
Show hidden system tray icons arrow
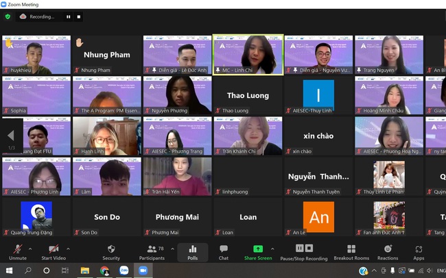[x=375, y=270]
